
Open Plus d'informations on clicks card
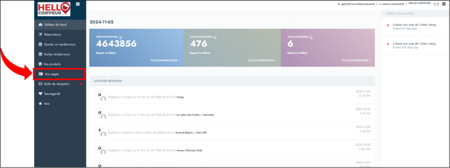pos(263,61)
